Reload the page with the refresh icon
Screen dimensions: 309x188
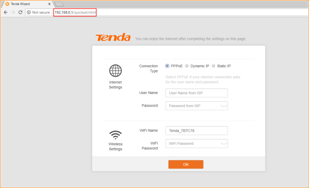click(20, 12)
